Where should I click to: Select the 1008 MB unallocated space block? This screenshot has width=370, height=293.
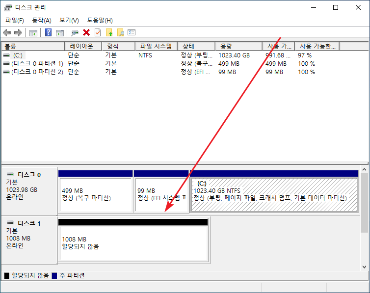click(133, 240)
